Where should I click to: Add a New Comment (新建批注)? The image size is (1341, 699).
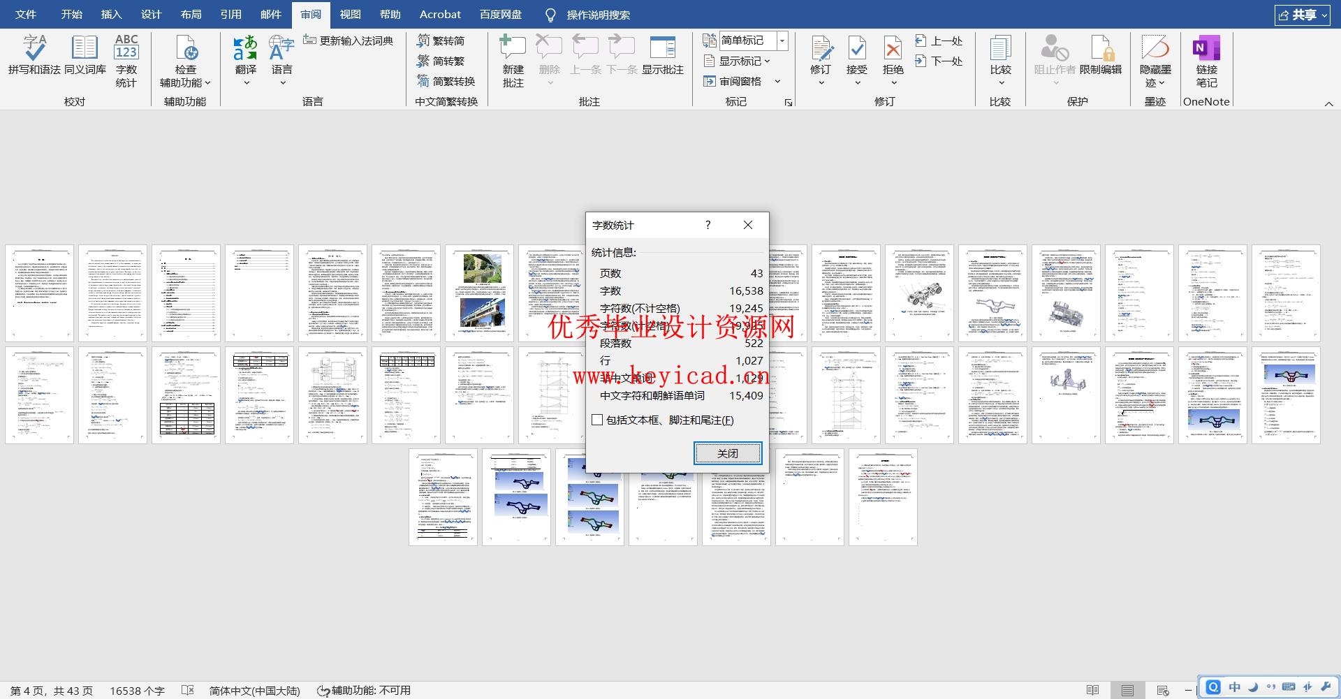coord(513,61)
